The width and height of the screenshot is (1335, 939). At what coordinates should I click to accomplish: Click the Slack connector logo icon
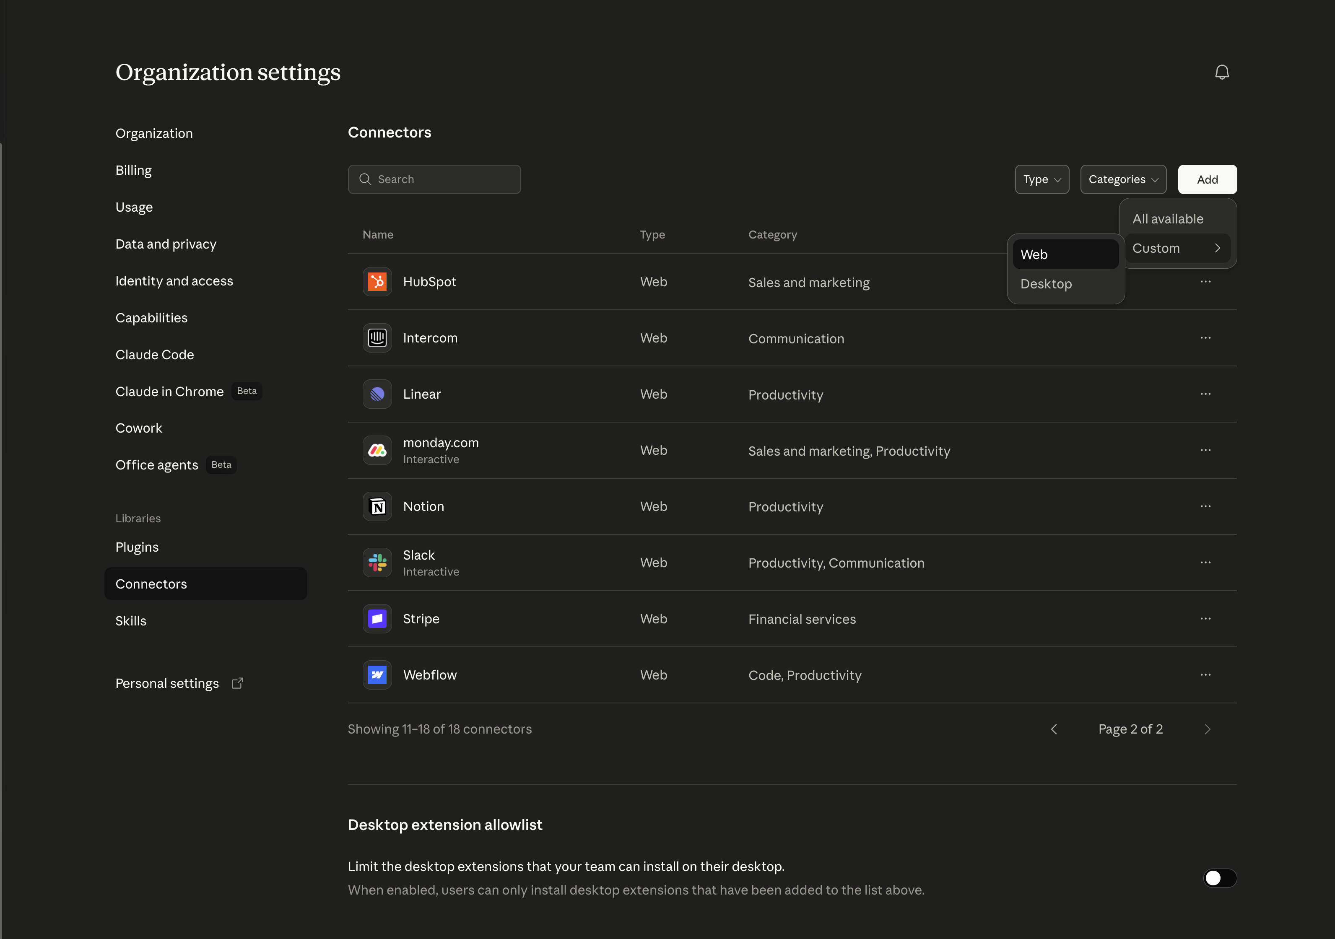[x=377, y=563]
